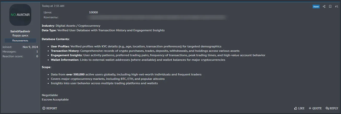This screenshot has width=341, height=114.
Task: Like the post by SaintVladimir
Action: pos(299,108)
